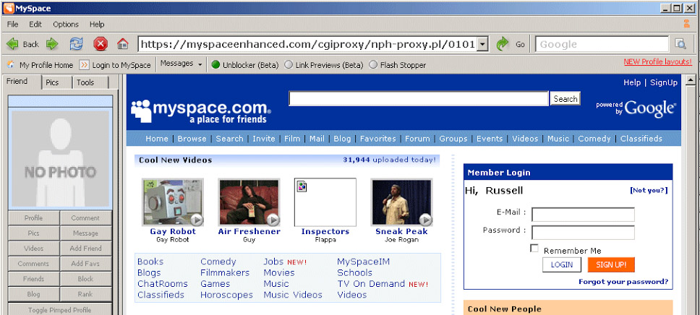
Task: Click the red Stop loading icon
Action: tap(101, 44)
